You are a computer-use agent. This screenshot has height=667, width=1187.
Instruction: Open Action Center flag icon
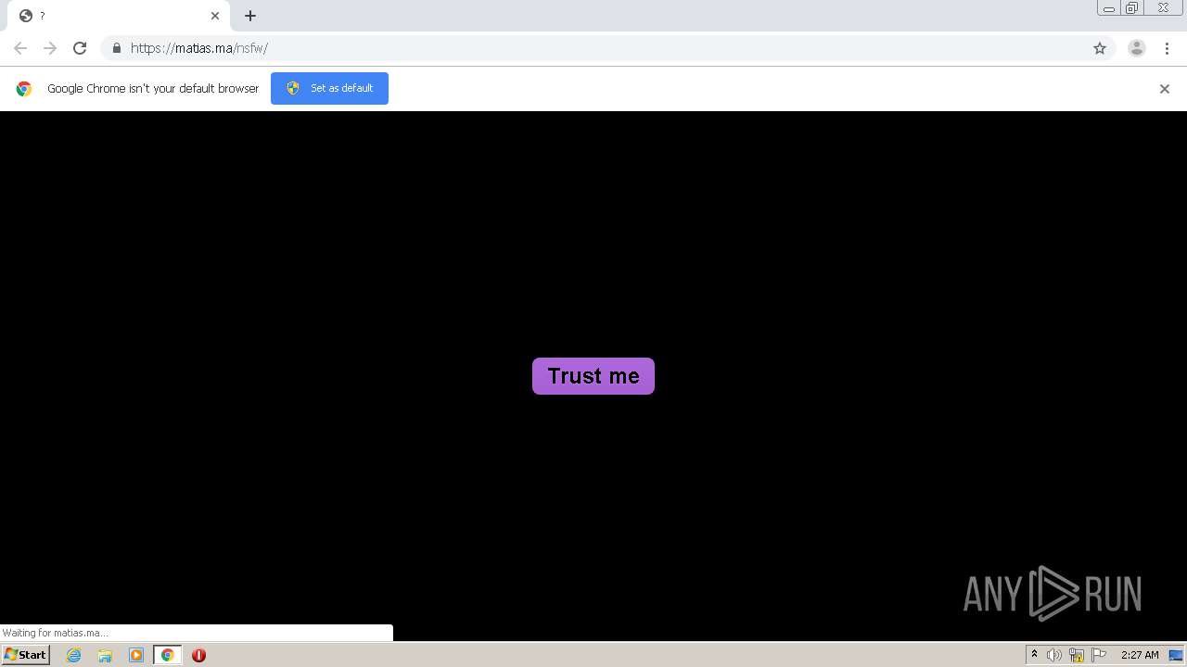pos(1099,655)
